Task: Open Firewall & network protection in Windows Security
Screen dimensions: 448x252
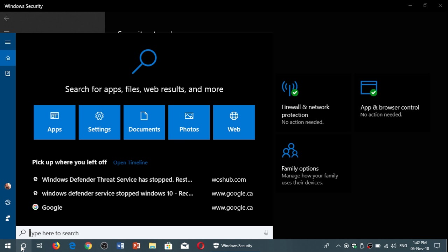Action: point(314,103)
